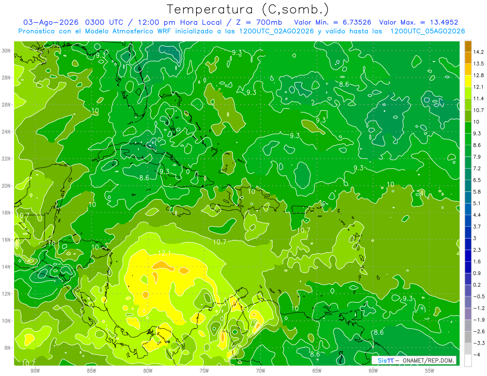Image resolution: width=487 pixels, height=376 pixels.
Task: Click the 1.6 colorbar scale label
Action: pos(477,261)
